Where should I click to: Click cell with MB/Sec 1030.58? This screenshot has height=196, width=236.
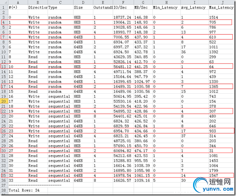pos(143,87)
